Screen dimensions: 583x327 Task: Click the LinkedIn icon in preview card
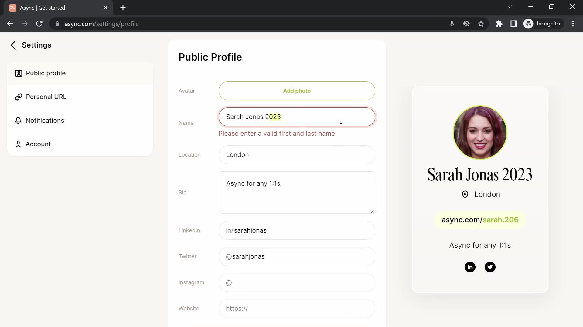click(x=470, y=267)
